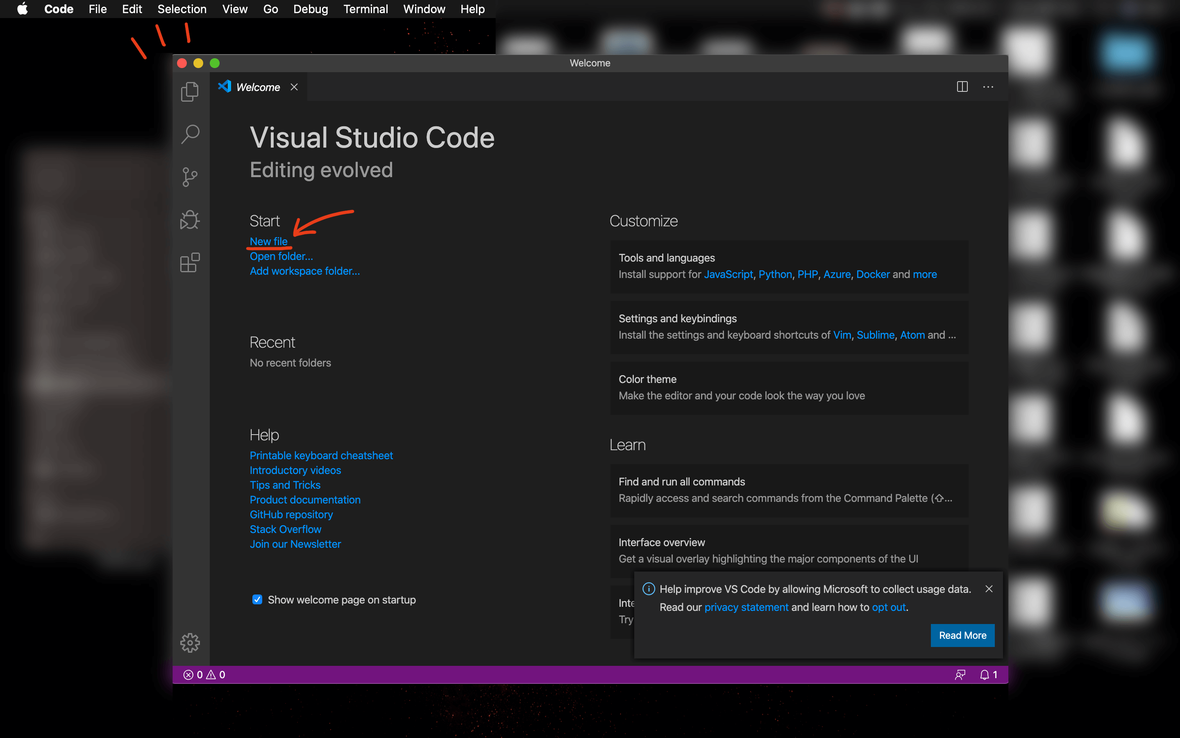
Task: Open the Terminal menu
Action: [365, 9]
